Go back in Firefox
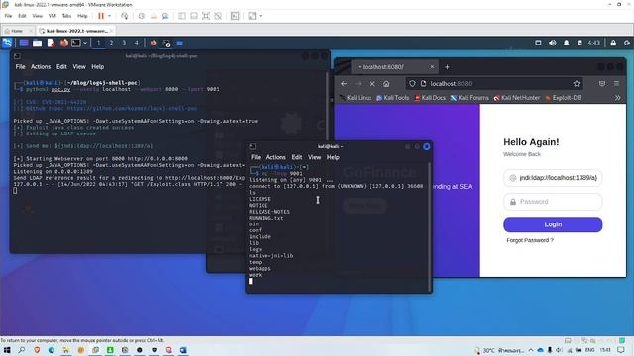 (x=344, y=83)
